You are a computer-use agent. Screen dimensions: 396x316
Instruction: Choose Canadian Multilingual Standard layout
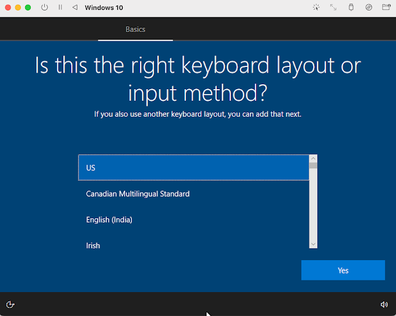[193, 194]
